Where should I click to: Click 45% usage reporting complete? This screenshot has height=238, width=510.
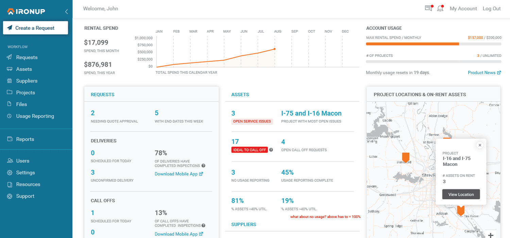point(287,172)
